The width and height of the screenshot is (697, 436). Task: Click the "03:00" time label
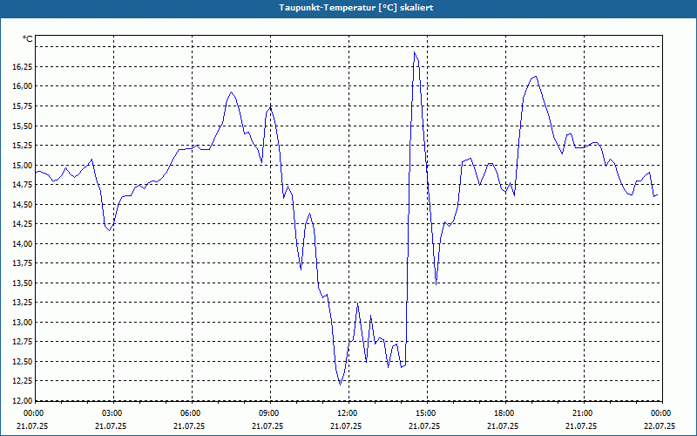click(x=113, y=413)
